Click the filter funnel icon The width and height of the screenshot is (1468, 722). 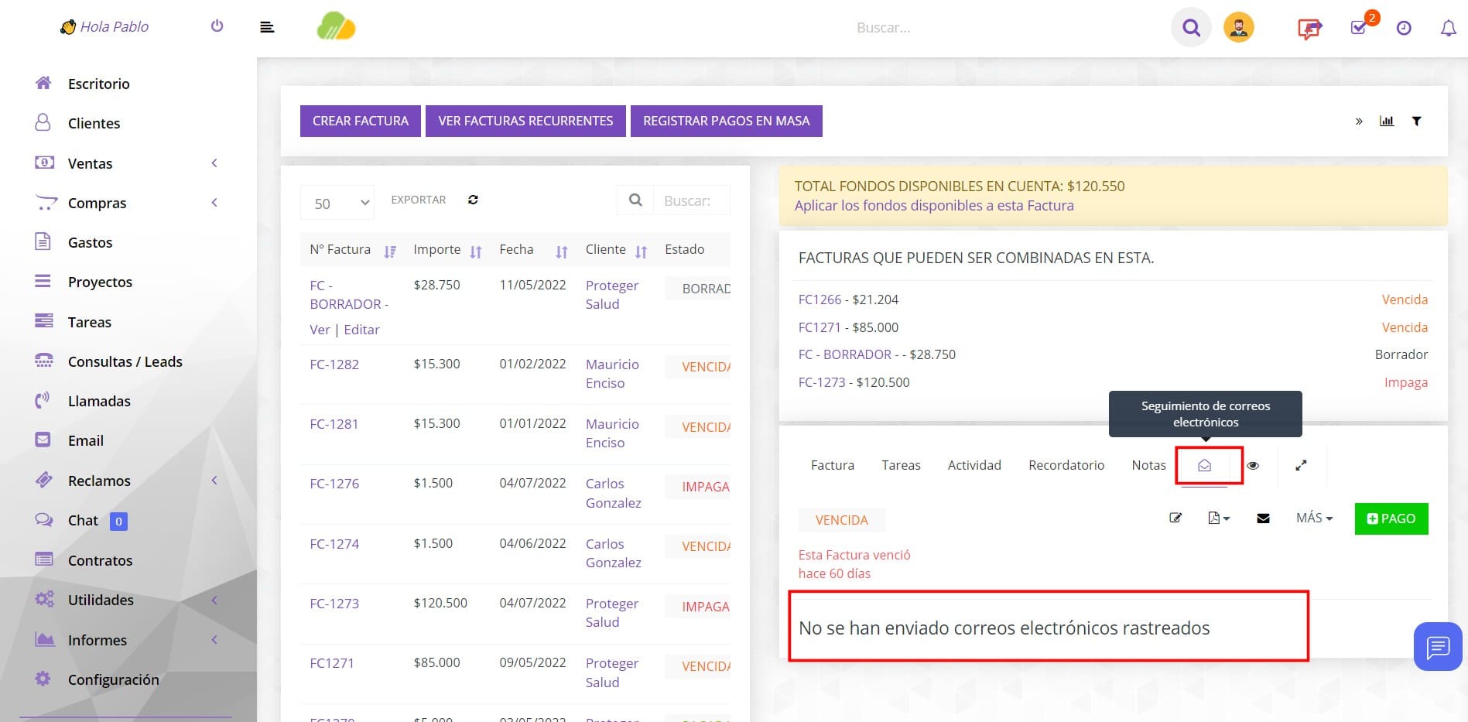[1416, 121]
